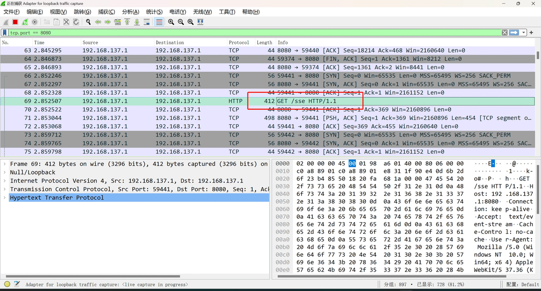
Task: Open the 分析(A) menu
Action: [x=131, y=12]
